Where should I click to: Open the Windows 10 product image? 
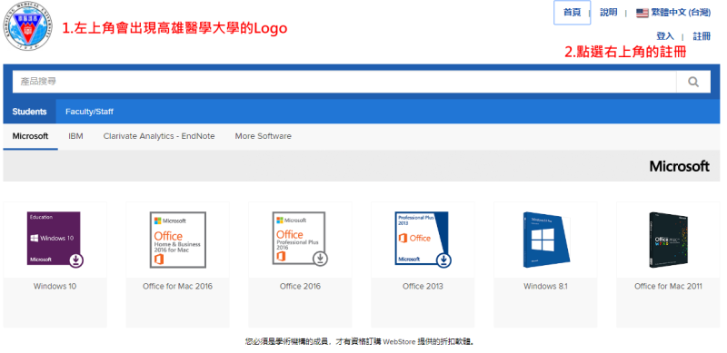[x=55, y=240]
